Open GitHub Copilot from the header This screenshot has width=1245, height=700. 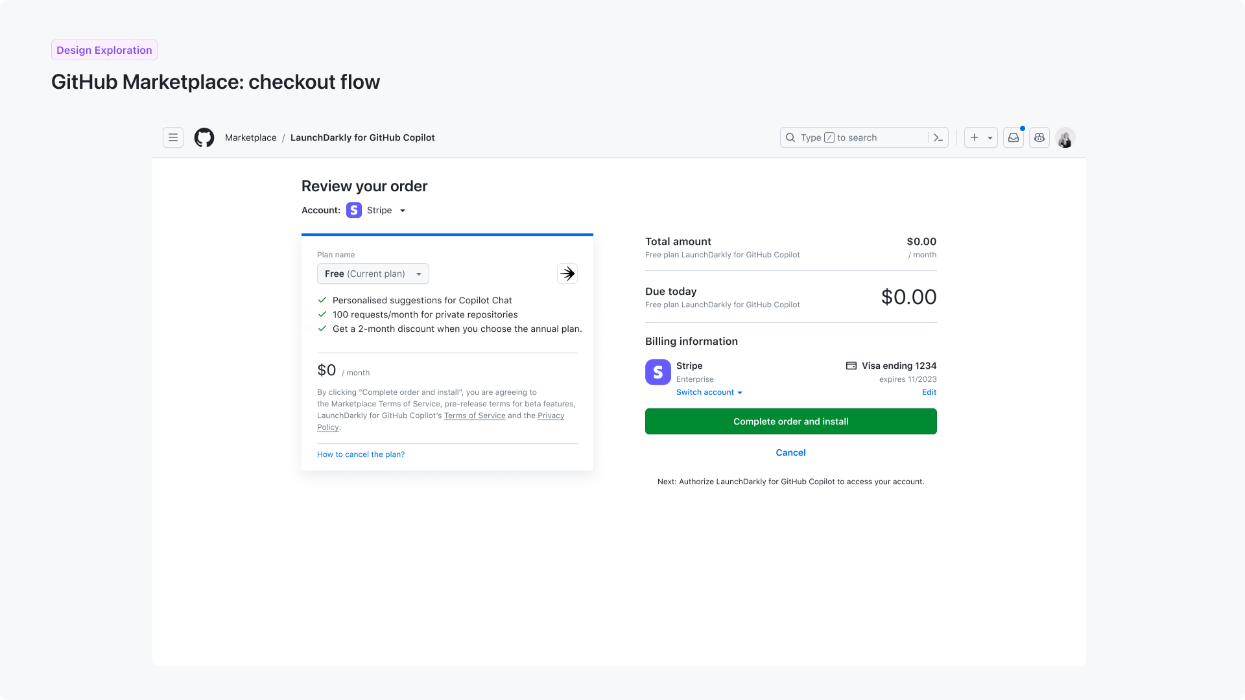pos(1039,137)
